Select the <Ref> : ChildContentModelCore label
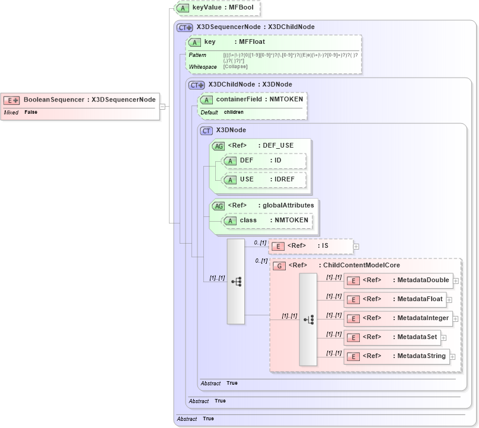Viewport: 479px width, 428px height. coord(344,265)
